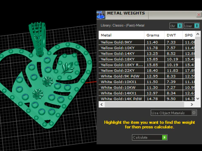Click the 11.83 DWT value
Image resolution: width=202 pixels, height=151 pixels.
click(x=173, y=70)
